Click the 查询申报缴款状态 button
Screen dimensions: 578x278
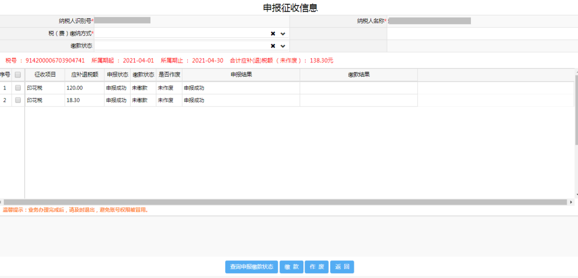(x=252, y=267)
